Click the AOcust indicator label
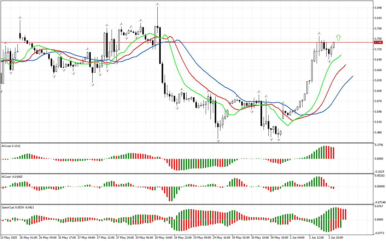Viewport: 386px width, 241px height. coord(11,146)
